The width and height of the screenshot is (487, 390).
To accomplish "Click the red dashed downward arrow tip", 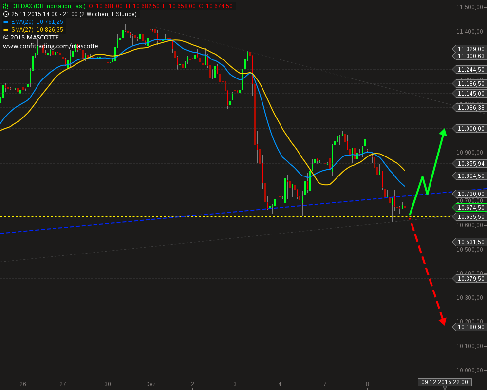I will coord(443,322).
